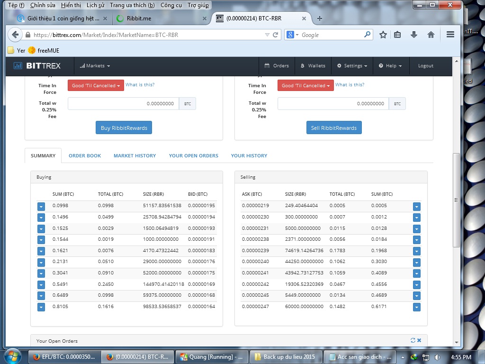Click the refresh icon in Your Open Orders

(413, 340)
